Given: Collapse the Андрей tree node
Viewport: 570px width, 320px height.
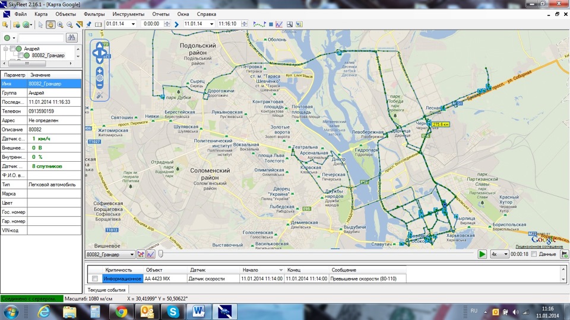Looking at the screenshot, I should click(x=5, y=49).
